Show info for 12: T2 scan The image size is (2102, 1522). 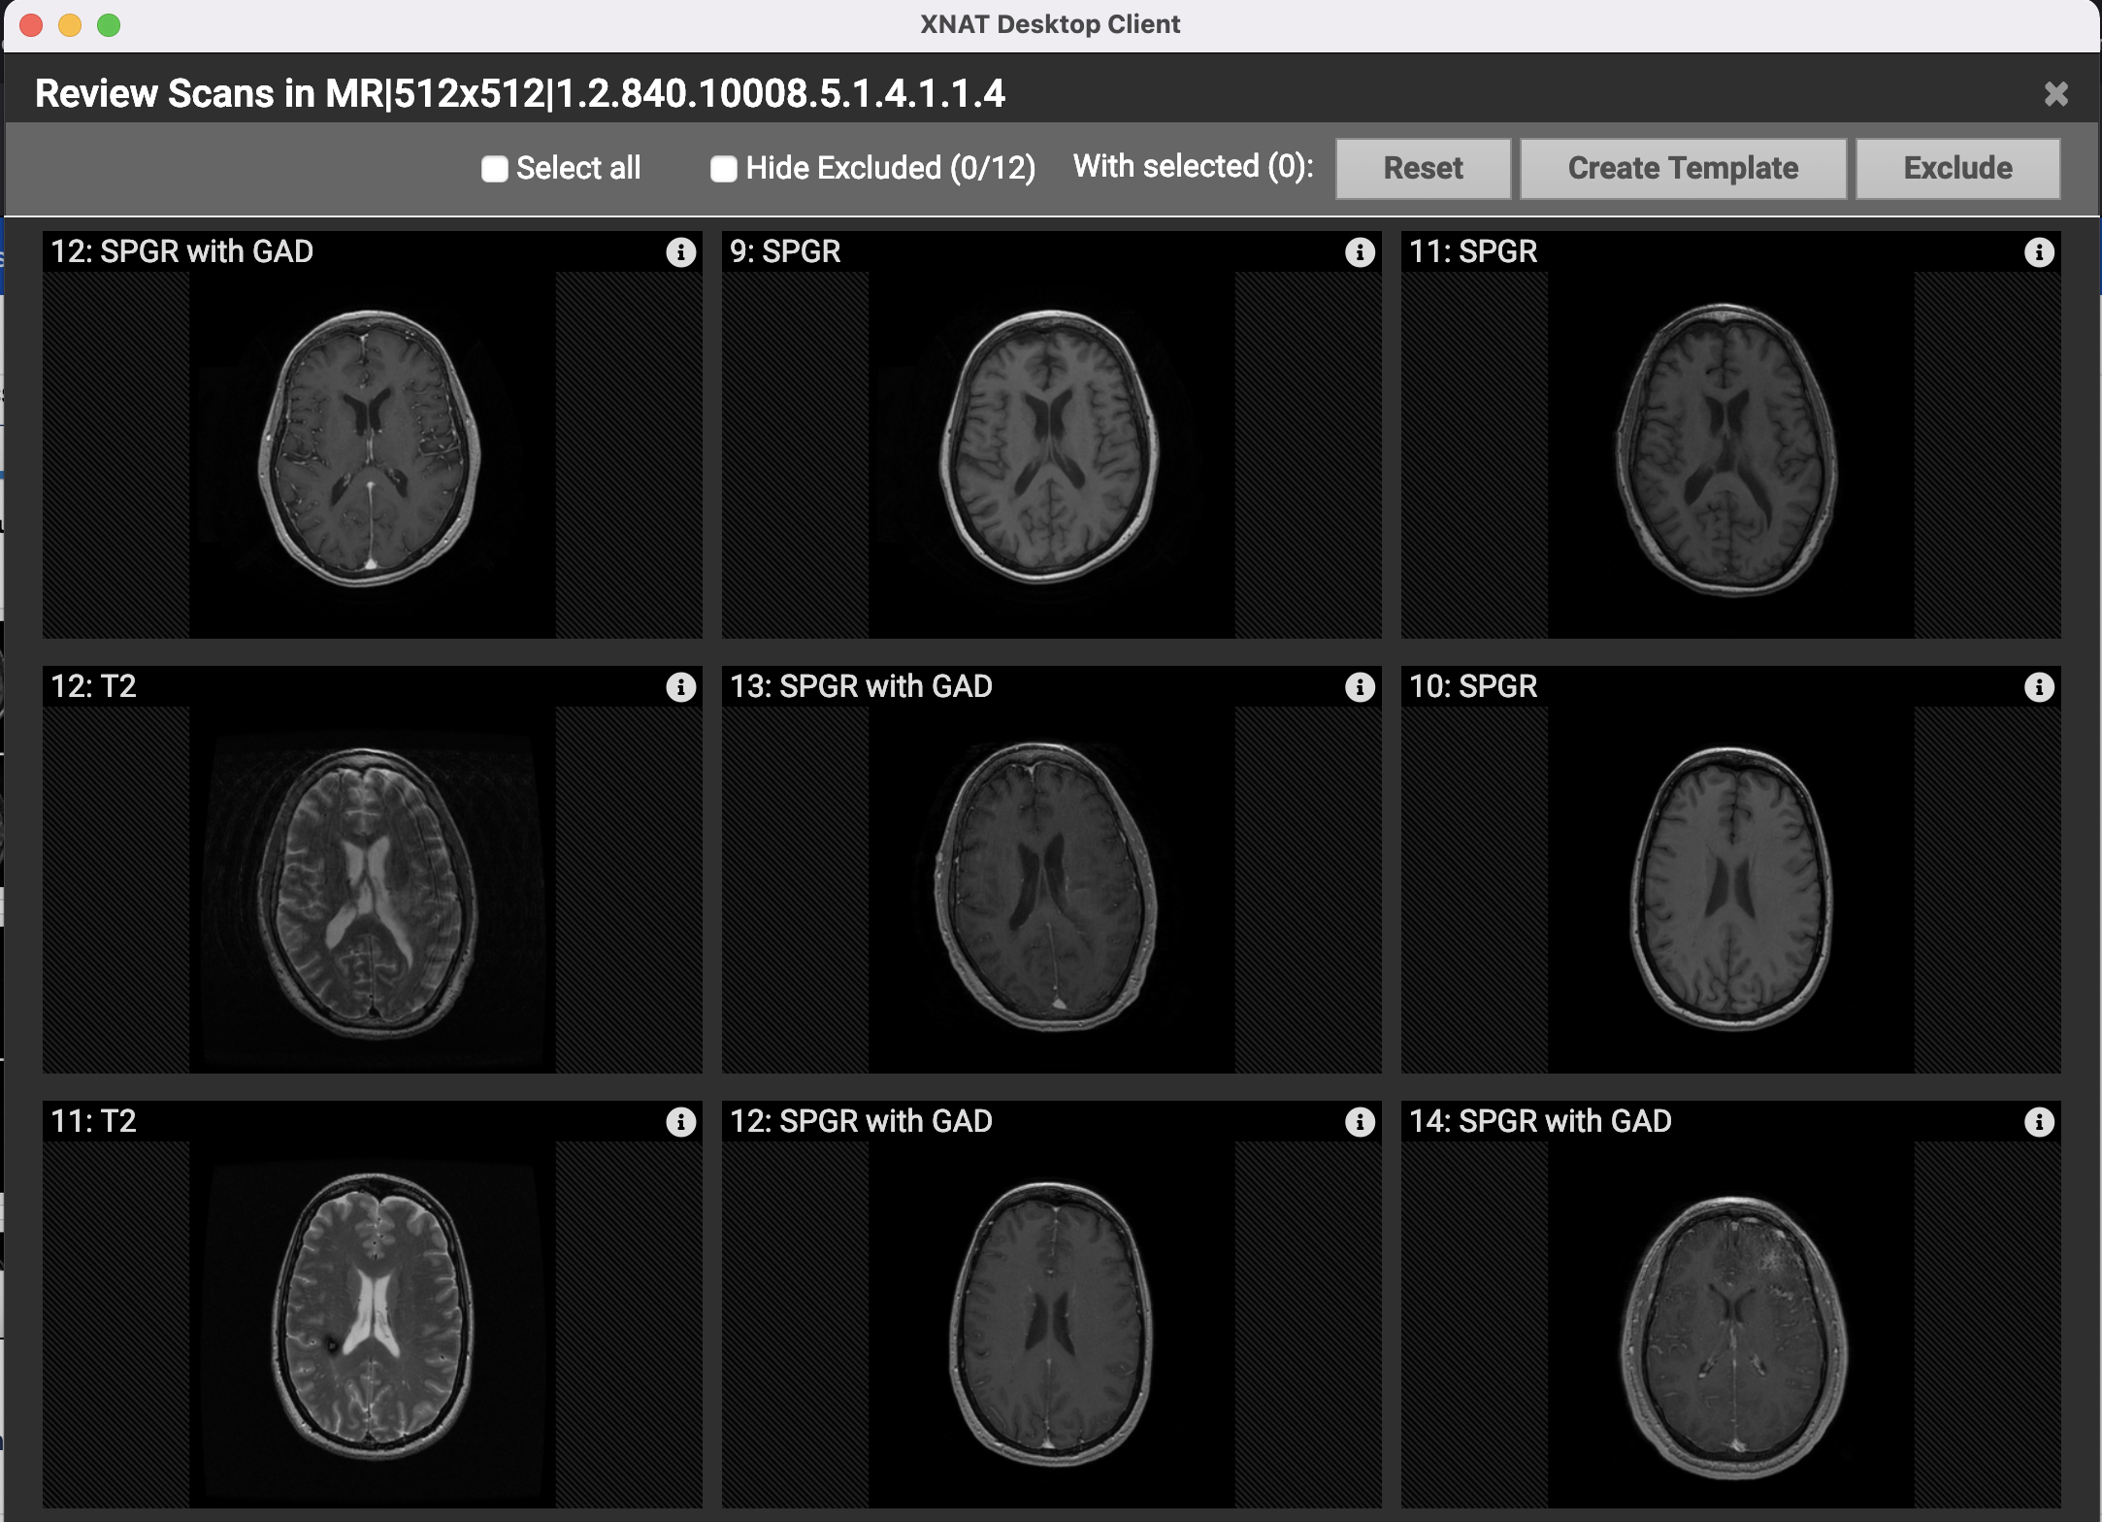coord(680,687)
